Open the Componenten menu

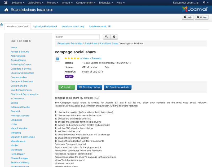pyautogui.click(x=86, y=3)
